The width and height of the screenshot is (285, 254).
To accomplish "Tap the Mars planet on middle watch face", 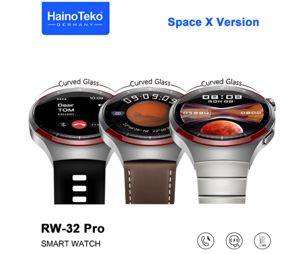I will 148,113.
